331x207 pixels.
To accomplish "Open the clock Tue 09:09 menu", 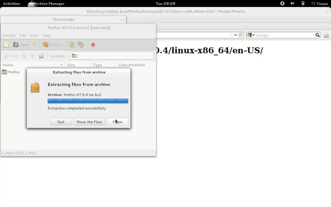I will [x=165, y=4].
